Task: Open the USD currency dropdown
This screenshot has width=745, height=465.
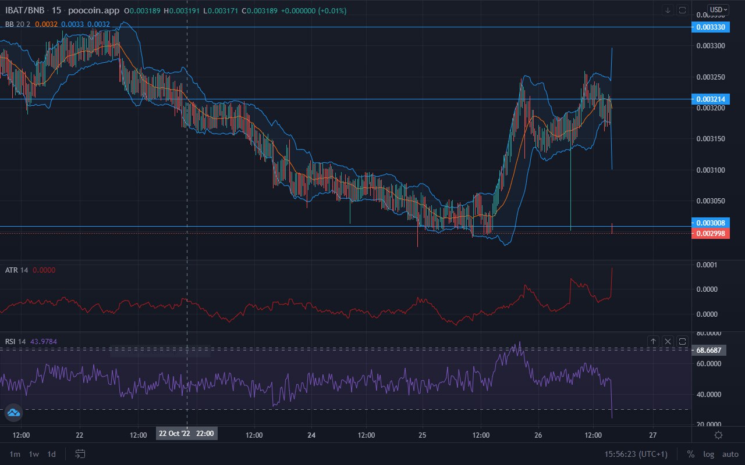Action: coord(718,9)
